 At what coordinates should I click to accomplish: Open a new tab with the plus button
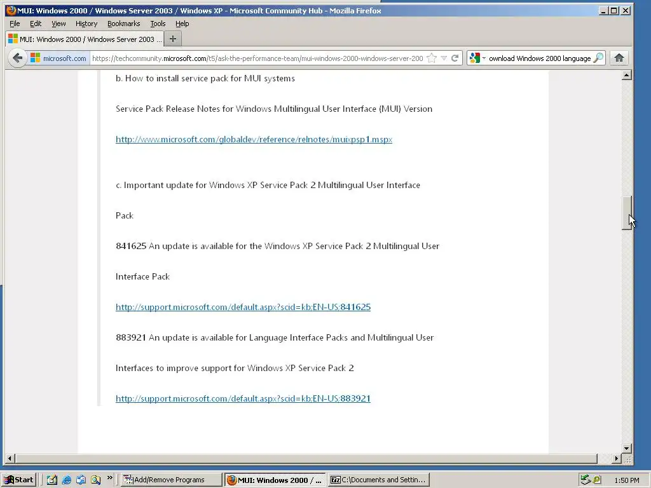(x=173, y=39)
